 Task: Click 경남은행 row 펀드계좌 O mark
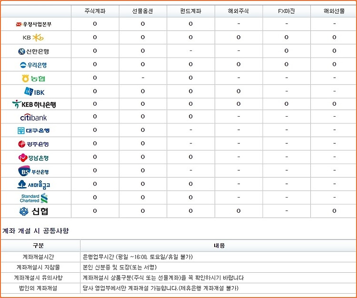[x=191, y=157]
